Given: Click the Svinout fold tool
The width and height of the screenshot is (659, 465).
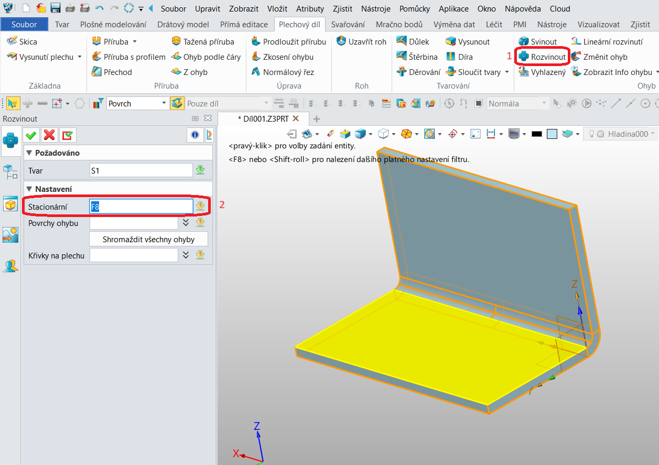Looking at the screenshot, I should point(537,41).
